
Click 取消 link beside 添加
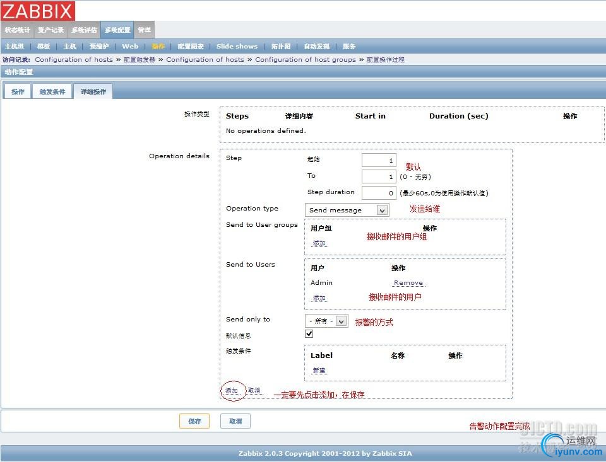tap(254, 391)
